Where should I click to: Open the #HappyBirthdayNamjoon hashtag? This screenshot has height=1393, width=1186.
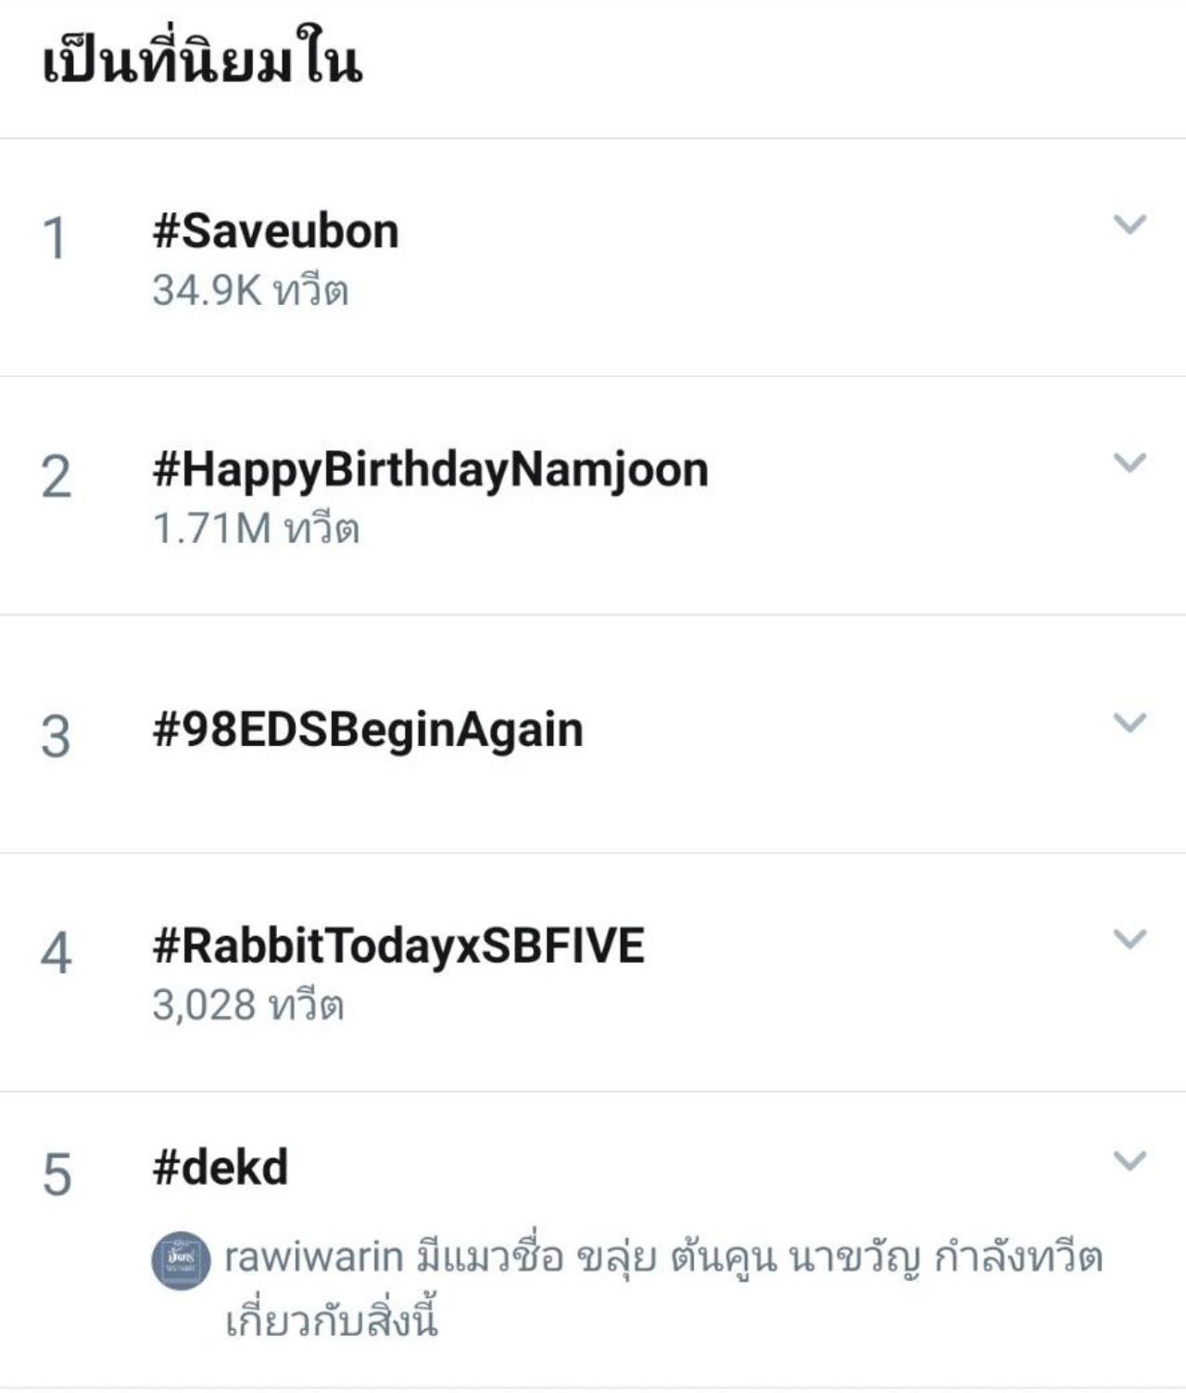click(x=430, y=470)
